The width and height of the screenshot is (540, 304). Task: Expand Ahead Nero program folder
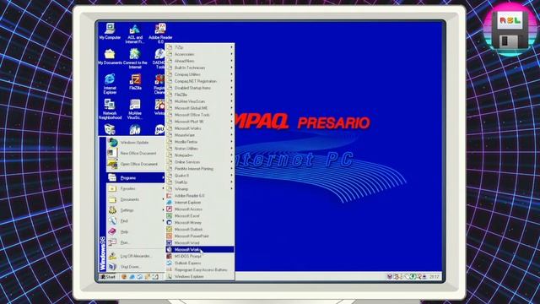tap(200, 61)
